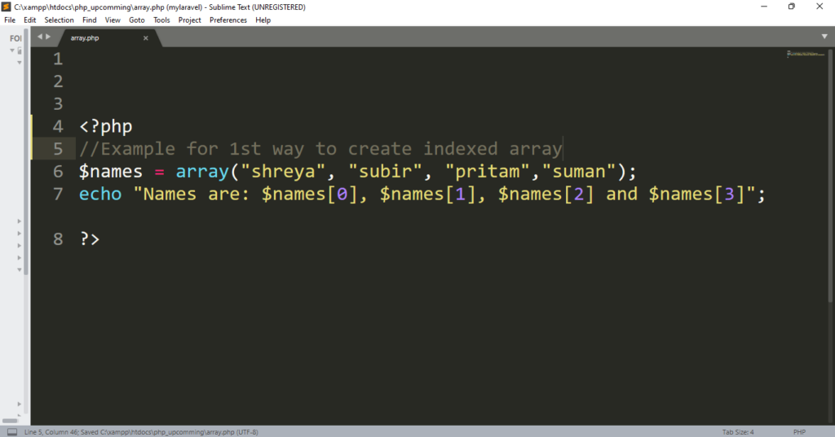This screenshot has height=437, width=835.
Task: Open the Goto menu
Action: point(136,20)
